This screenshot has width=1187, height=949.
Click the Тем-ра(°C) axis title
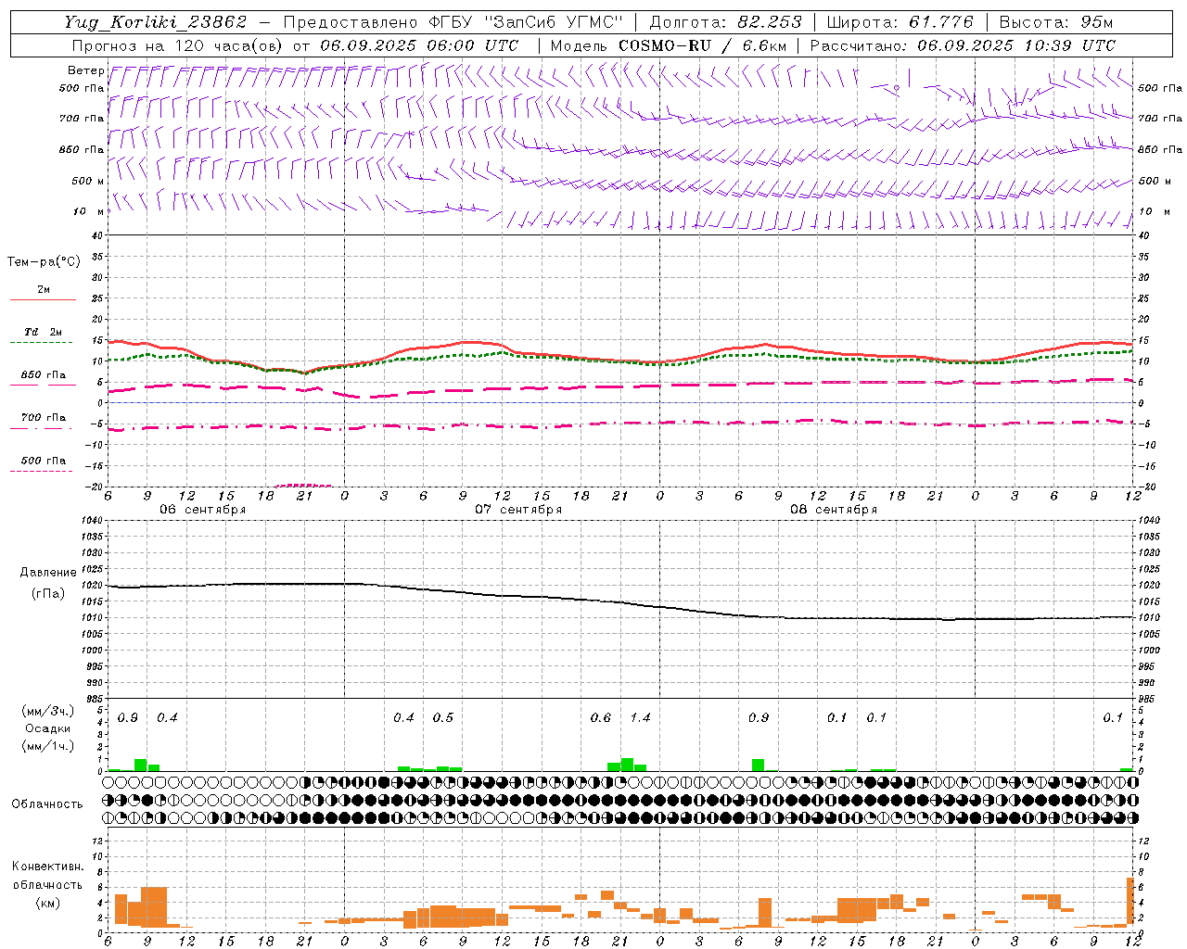click(x=44, y=262)
